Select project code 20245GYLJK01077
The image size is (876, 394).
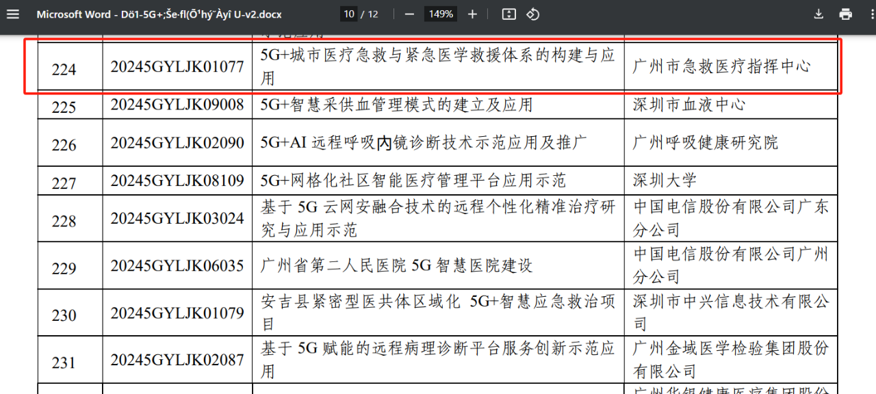tap(177, 67)
